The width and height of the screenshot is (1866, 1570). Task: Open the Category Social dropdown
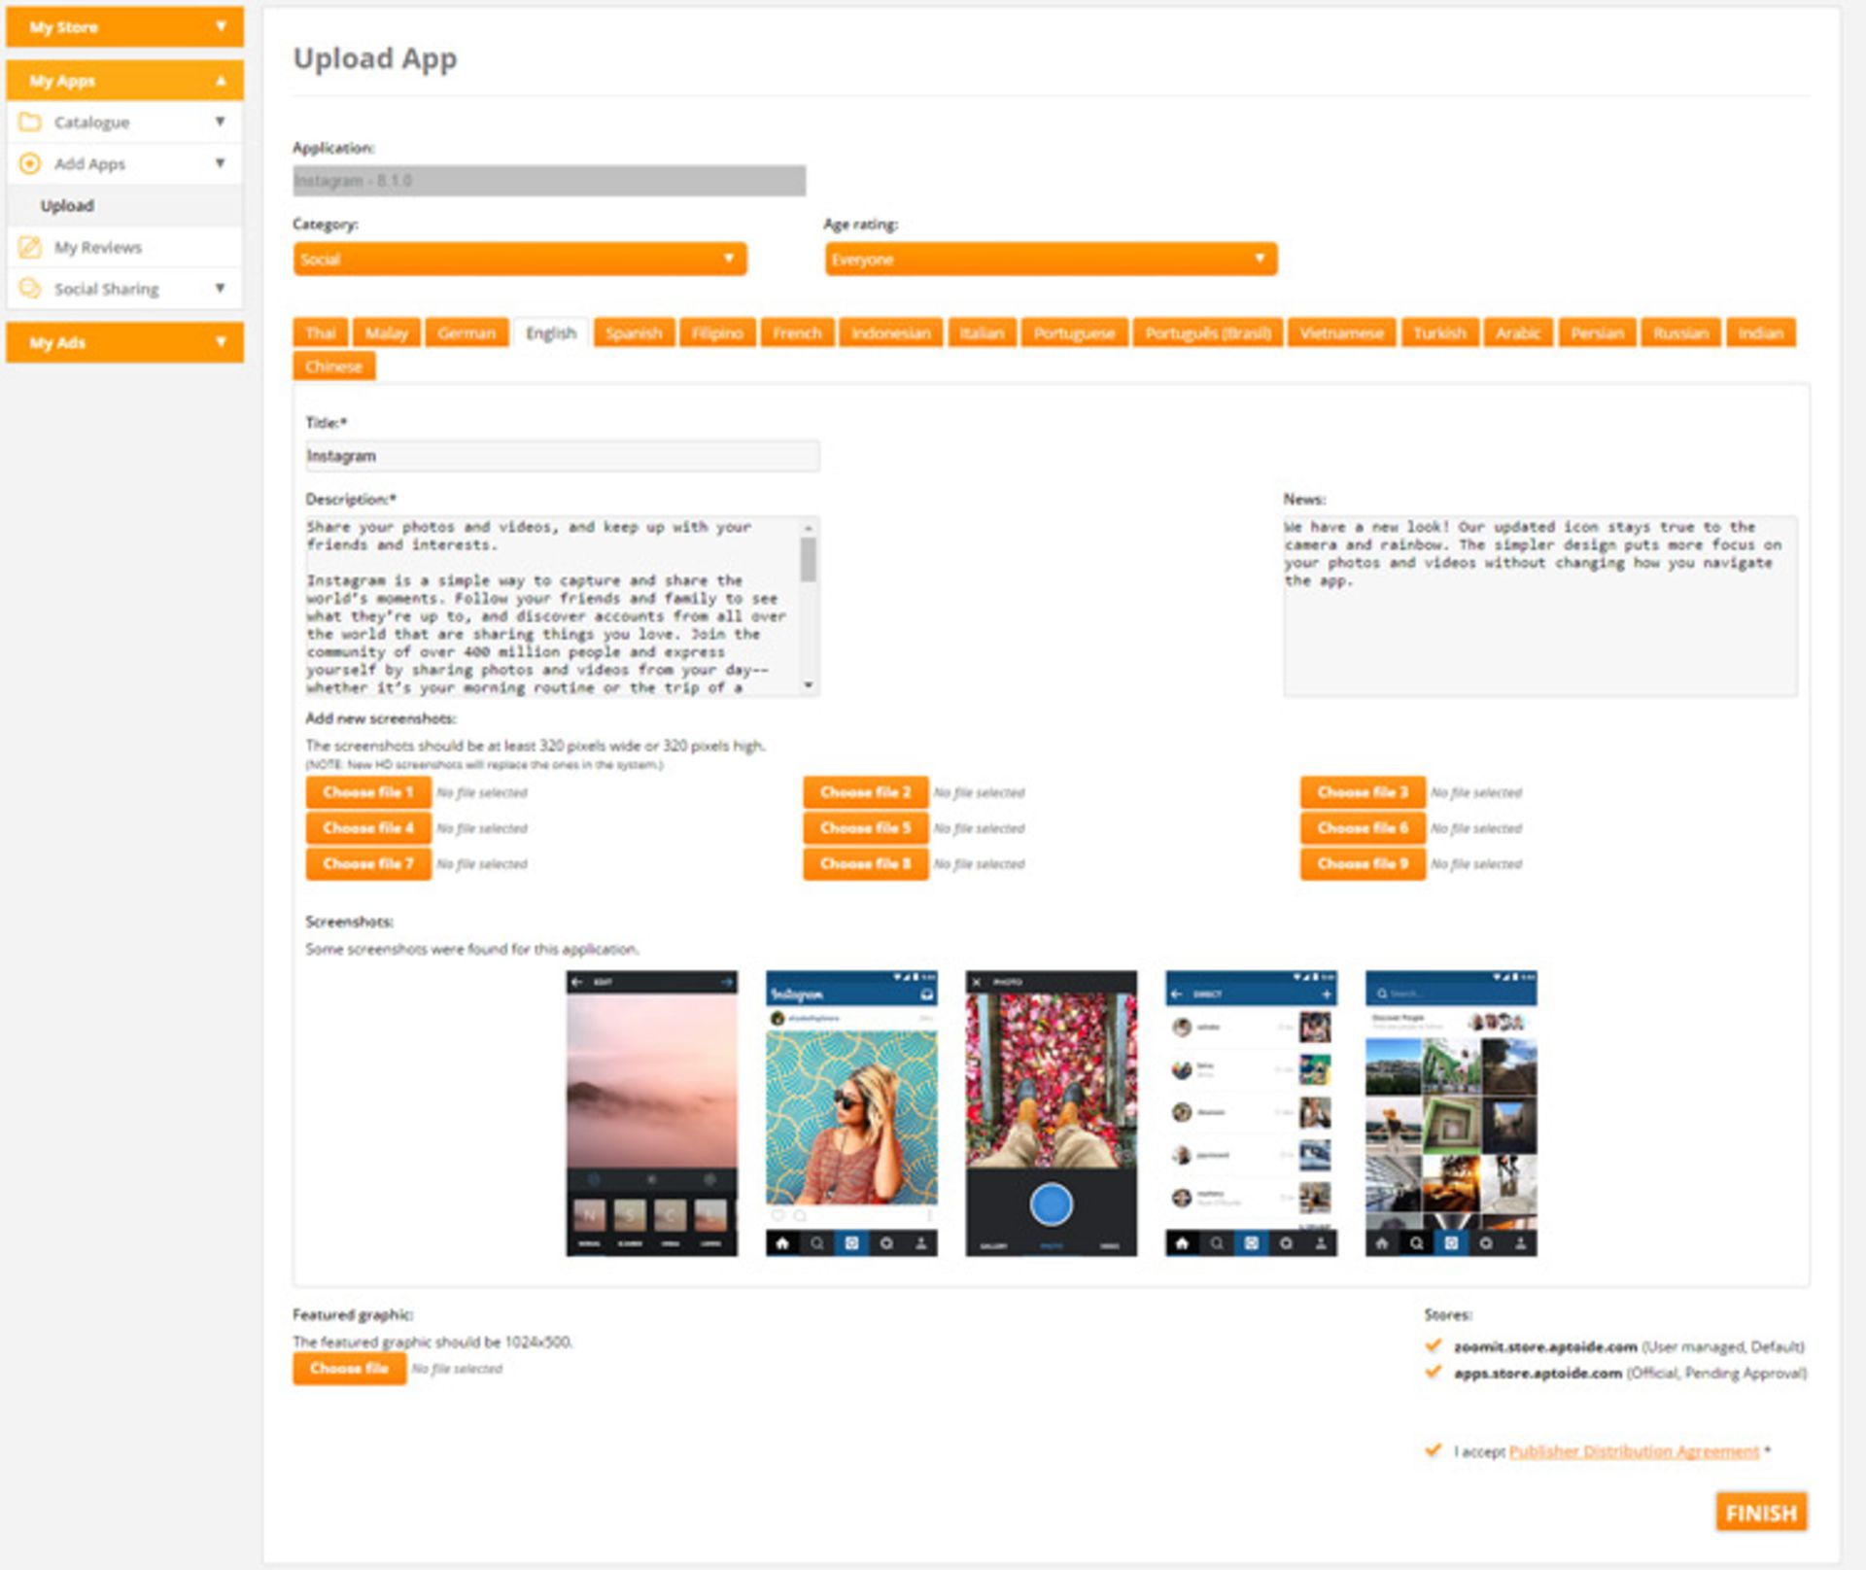pos(520,259)
